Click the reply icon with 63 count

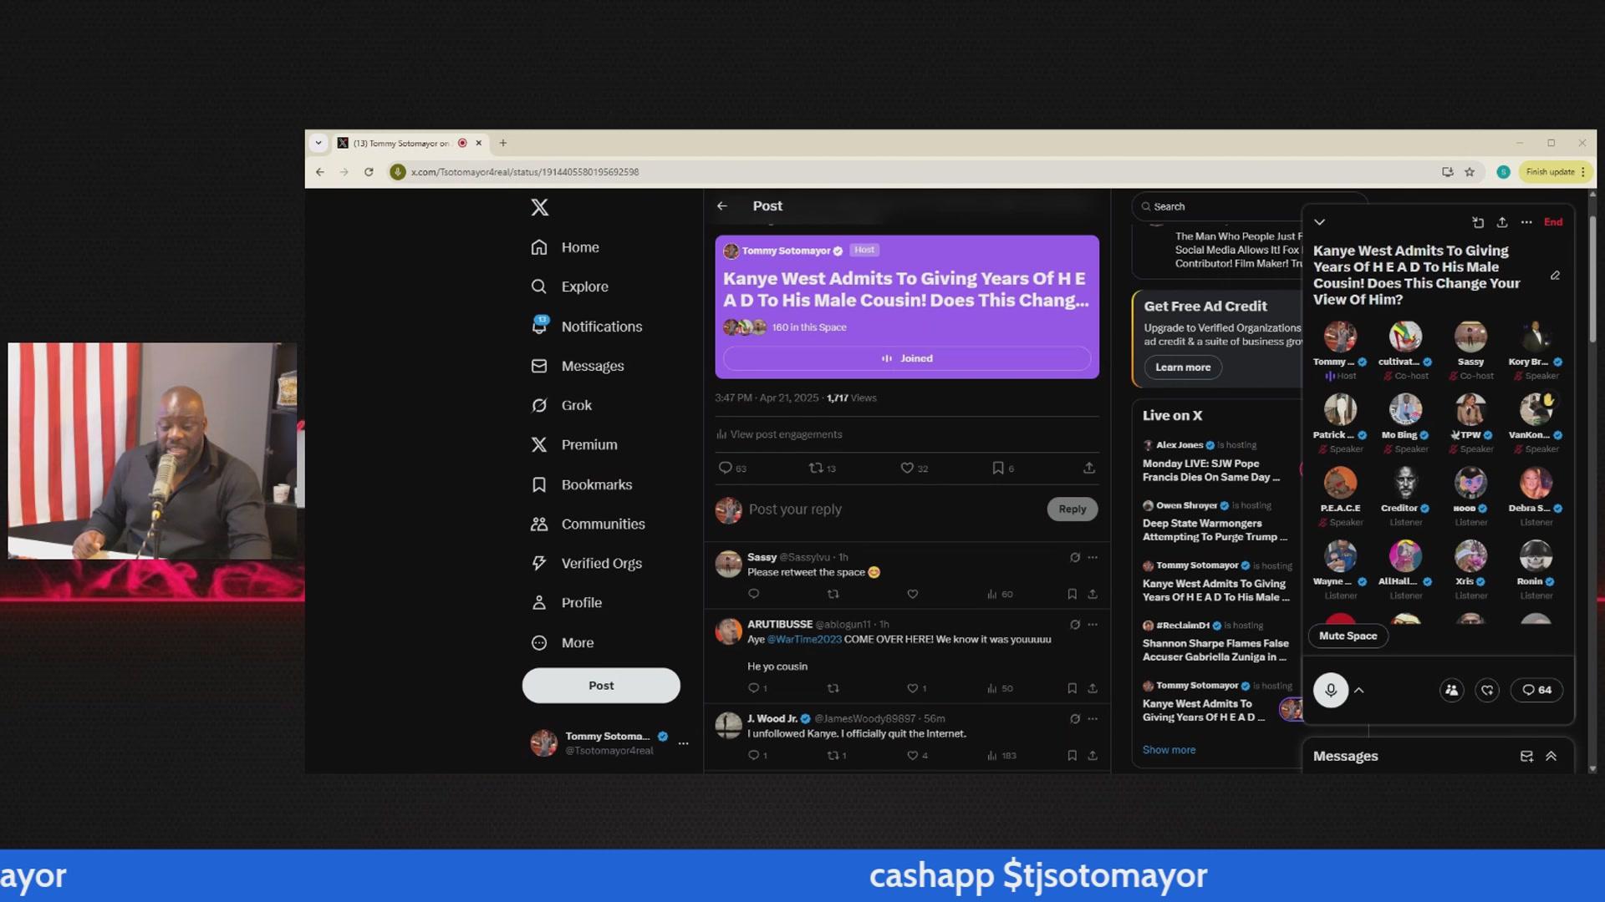pos(726,468)
